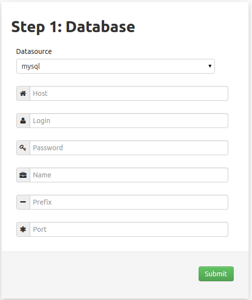Screen dimensions: 252x300
Task: Open the Datasource dropdown arrow
Action: click(x=210, y=66)
